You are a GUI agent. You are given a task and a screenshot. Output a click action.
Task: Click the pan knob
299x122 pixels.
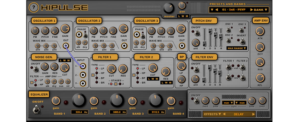point(182,6)
